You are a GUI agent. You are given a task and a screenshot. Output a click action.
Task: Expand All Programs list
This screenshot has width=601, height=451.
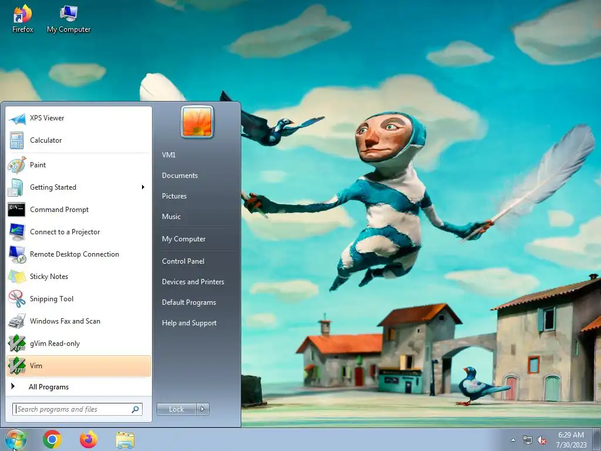coord(79,387)
